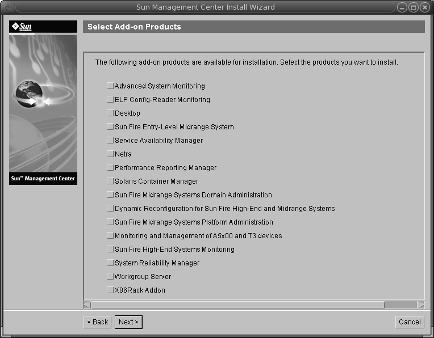Enable ELP Config-Reader Monitoring add-on
This screenshot has width=434, height=338.
pos(110,99)
